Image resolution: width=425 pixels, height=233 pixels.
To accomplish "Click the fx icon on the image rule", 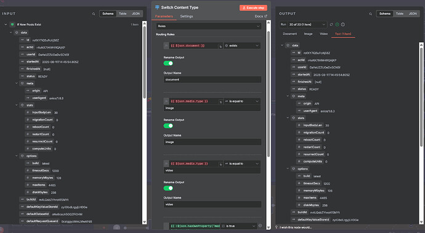I will [166, 101].
